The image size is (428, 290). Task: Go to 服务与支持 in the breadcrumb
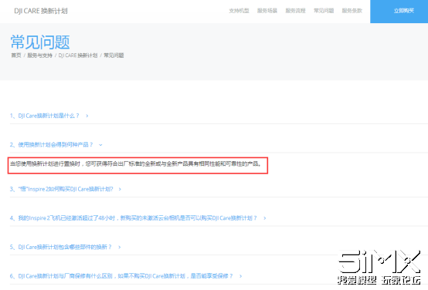(39, 56)
